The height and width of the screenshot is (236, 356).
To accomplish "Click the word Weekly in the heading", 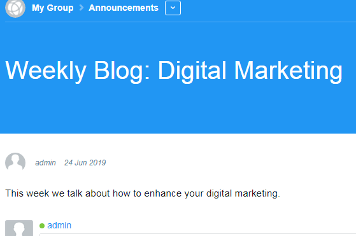I will 46,71.
